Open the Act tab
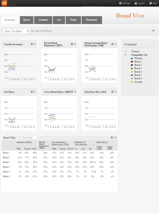The height and width of the screenshot is (213, 159). click(x=59, y=20)
